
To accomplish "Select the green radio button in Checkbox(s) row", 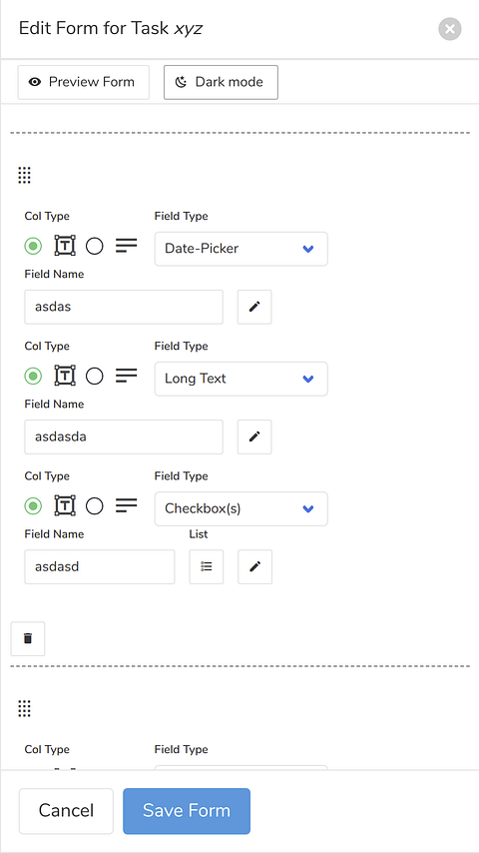I will pos(33,506).
